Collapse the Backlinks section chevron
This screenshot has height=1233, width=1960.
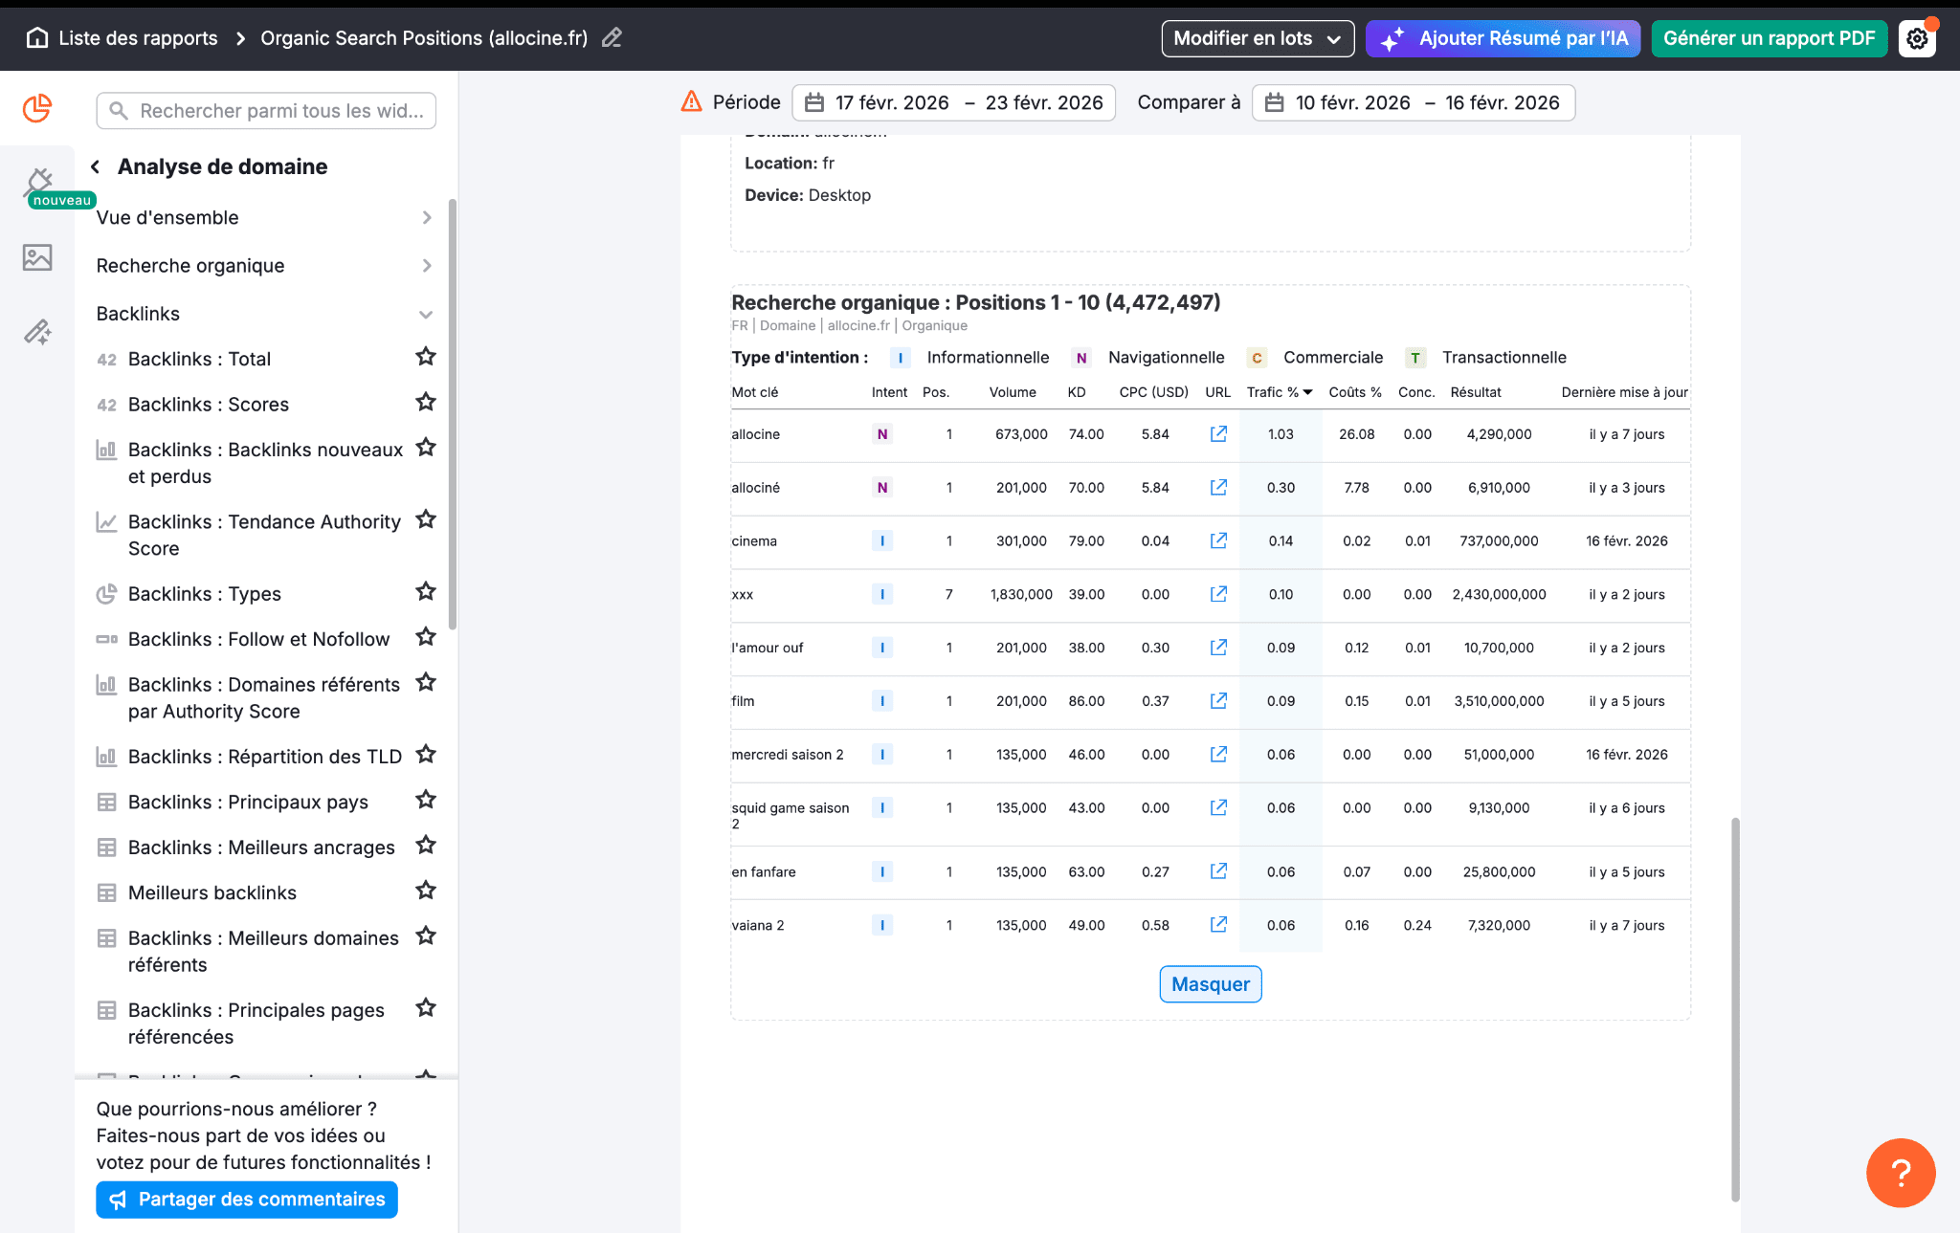(x=427, y=314)
